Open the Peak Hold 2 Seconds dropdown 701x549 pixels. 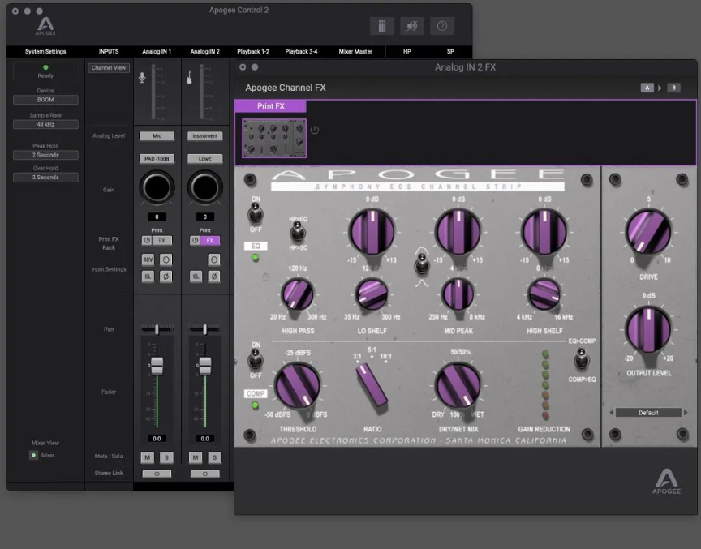tap(45, 155)
